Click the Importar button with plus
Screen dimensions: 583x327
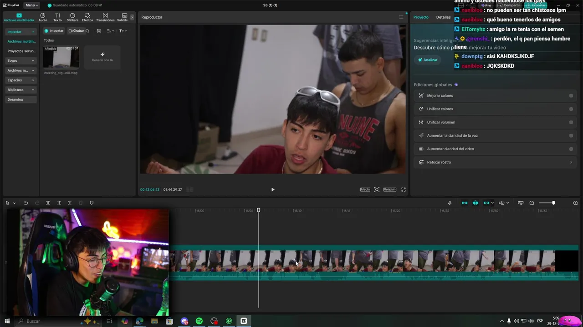tap(54, 31)
